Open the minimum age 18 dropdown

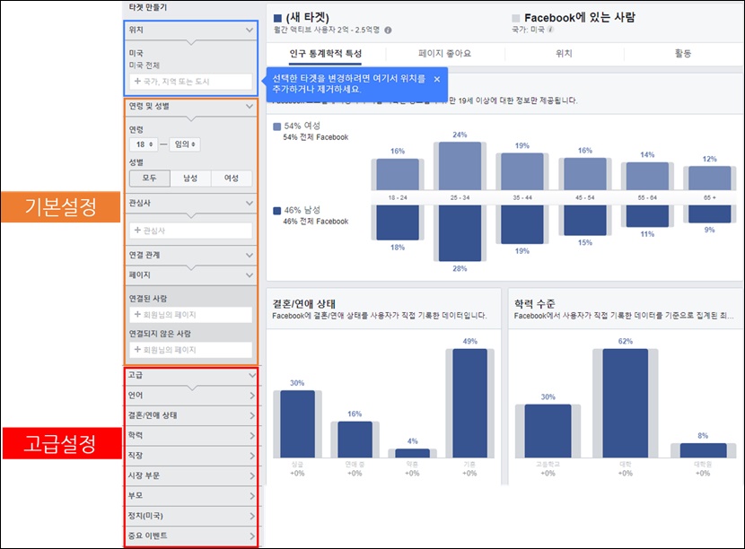tap(144, 144)
